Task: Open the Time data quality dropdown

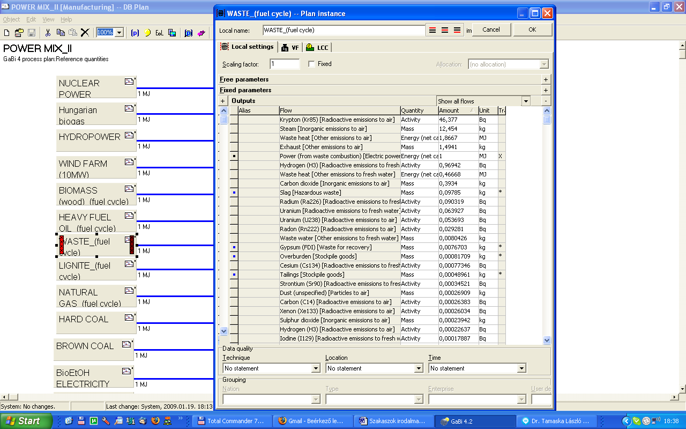Action: [521, 368]
